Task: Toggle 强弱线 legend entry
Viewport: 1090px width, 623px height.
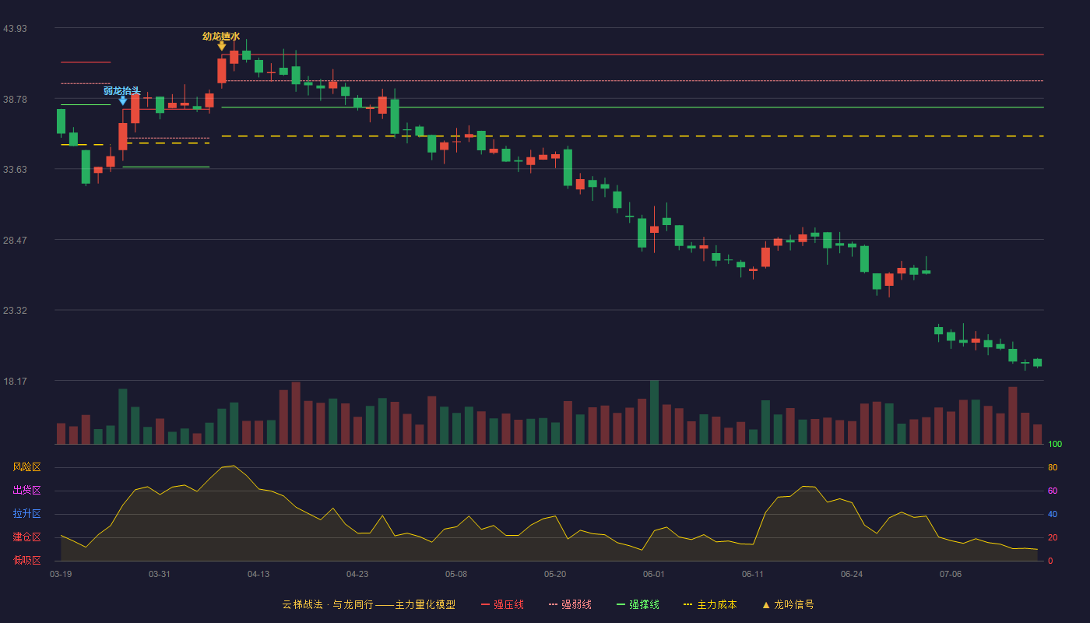Action: pyautogui.click(x=570, y=604)
